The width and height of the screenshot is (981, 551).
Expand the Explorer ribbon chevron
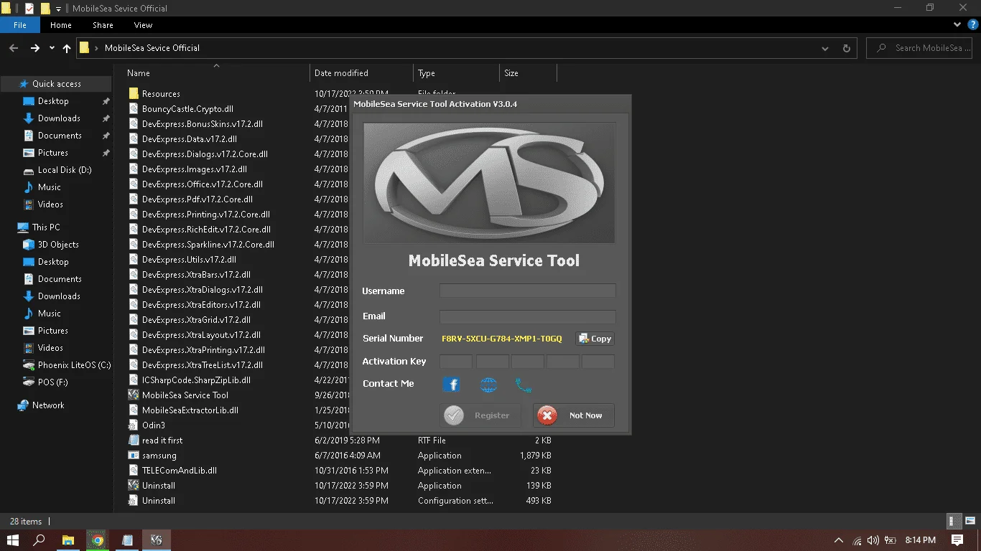[957, 24]
